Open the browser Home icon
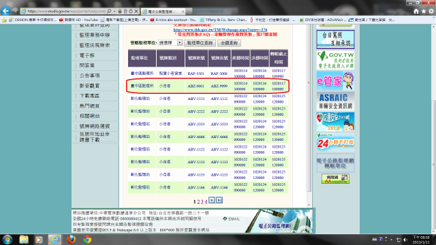This screenshot has width=436, height=245. coord(416,11)
